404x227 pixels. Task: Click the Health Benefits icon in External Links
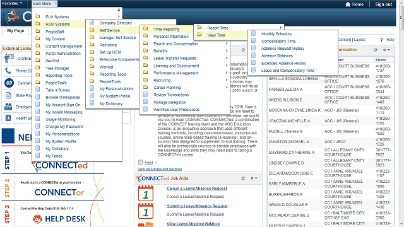coord(8,118)
